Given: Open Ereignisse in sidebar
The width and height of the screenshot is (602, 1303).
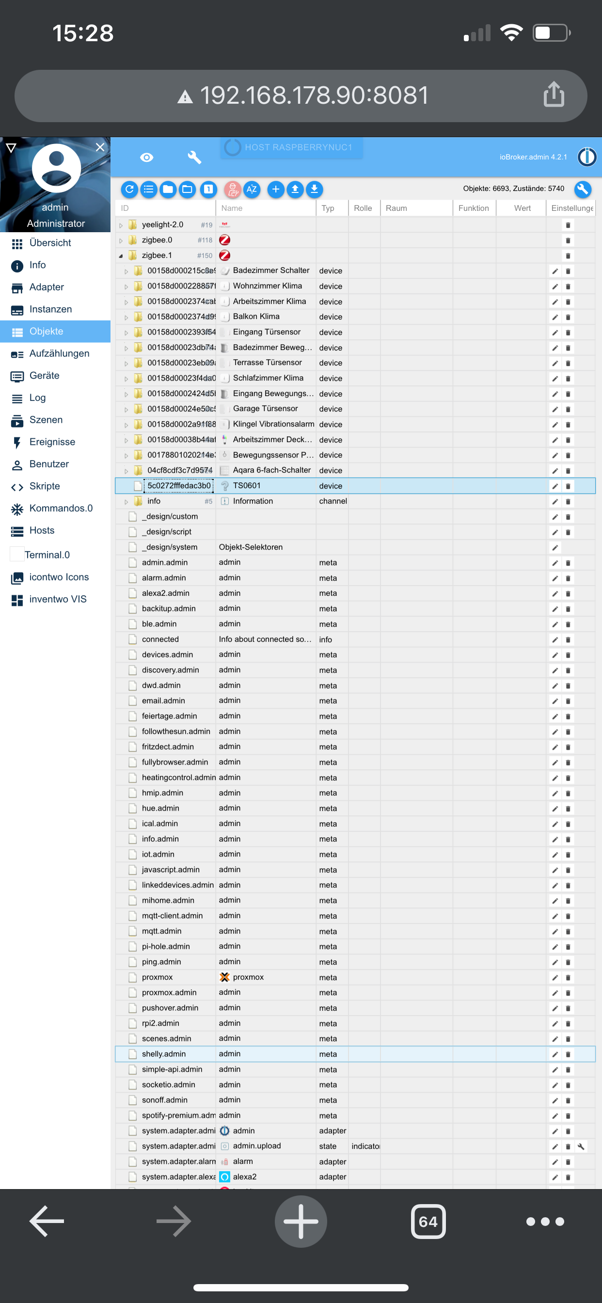Looking at the screenshot, I should tap(55, 442).
